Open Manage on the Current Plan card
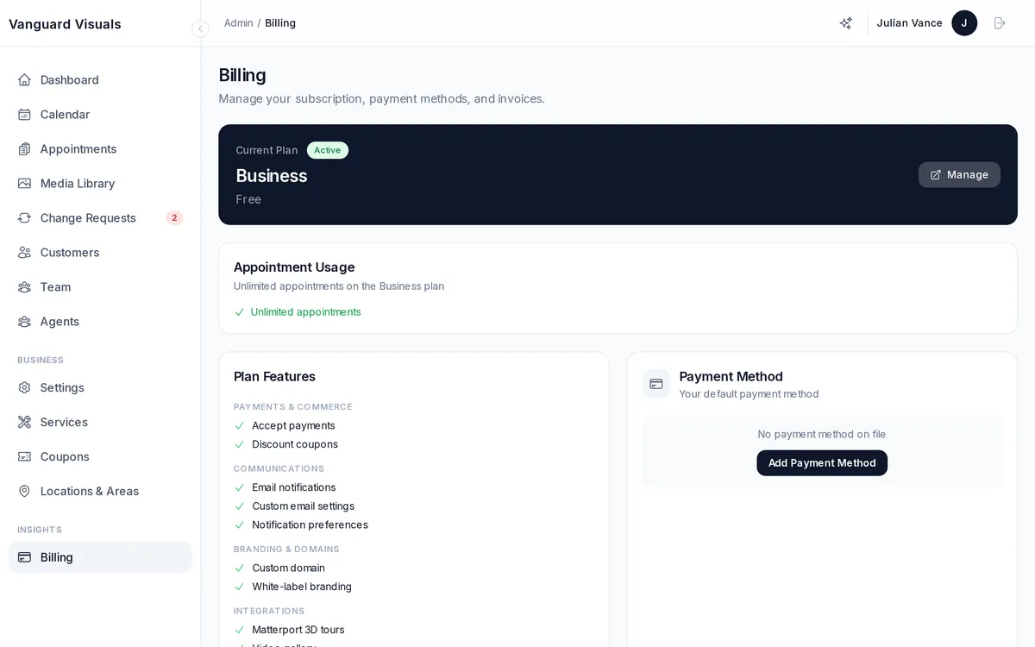The image size is (1035, 647). (x=959, y=174)
